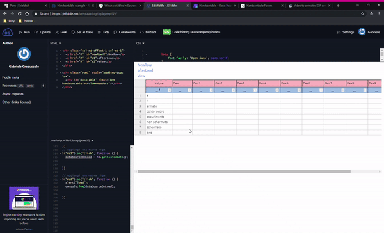The image size is (384, 233).
Task: Click Gabriele user avatar icon
Action: click(x=362, y=32)
